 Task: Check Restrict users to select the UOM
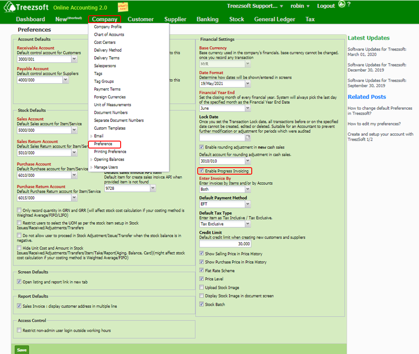click(19, 223)
